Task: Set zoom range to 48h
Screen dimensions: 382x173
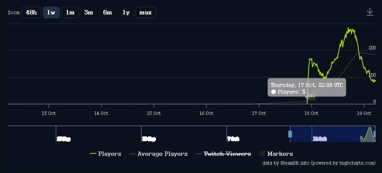Action: coord(31,13)
